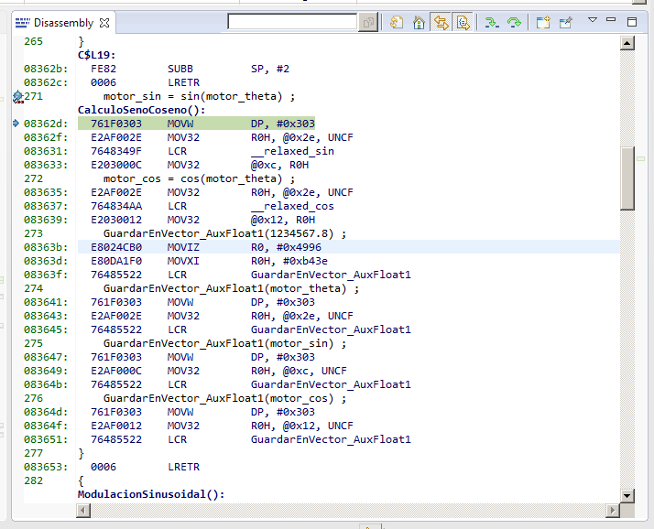Click the vertical scrollbar down arrow
Viewport: 654px width, 529px height.
[x=627, y=496]
